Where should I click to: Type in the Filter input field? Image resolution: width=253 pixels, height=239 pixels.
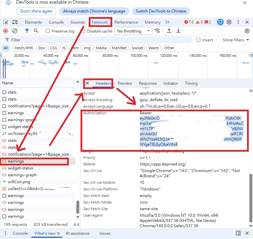pos(99,40)
